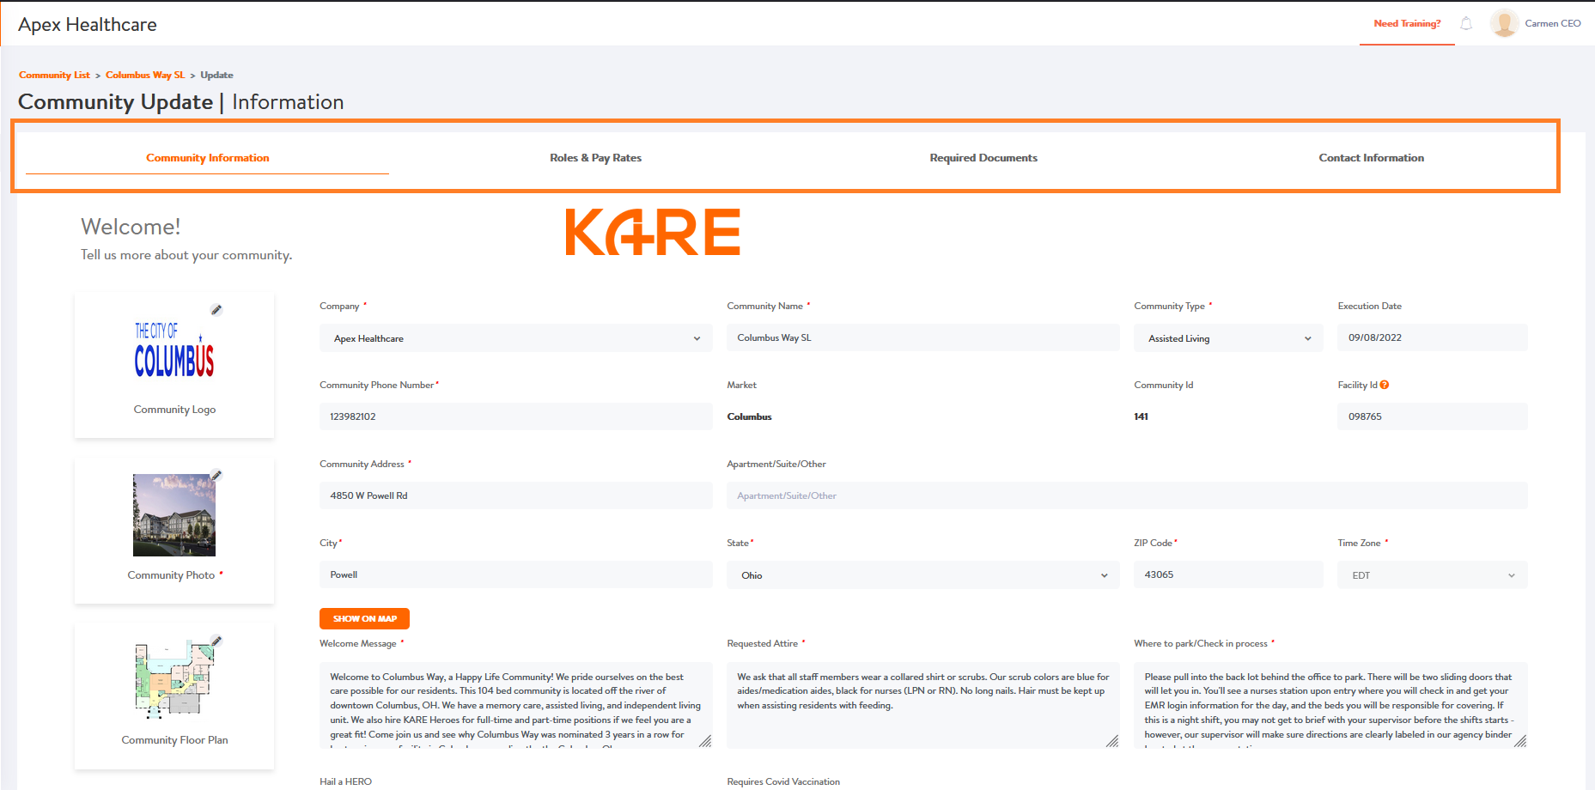The width and height of the screenshot is (1595, 790).
Task: Click the Requested Attire resize handle
Action: pos(1112,741)
